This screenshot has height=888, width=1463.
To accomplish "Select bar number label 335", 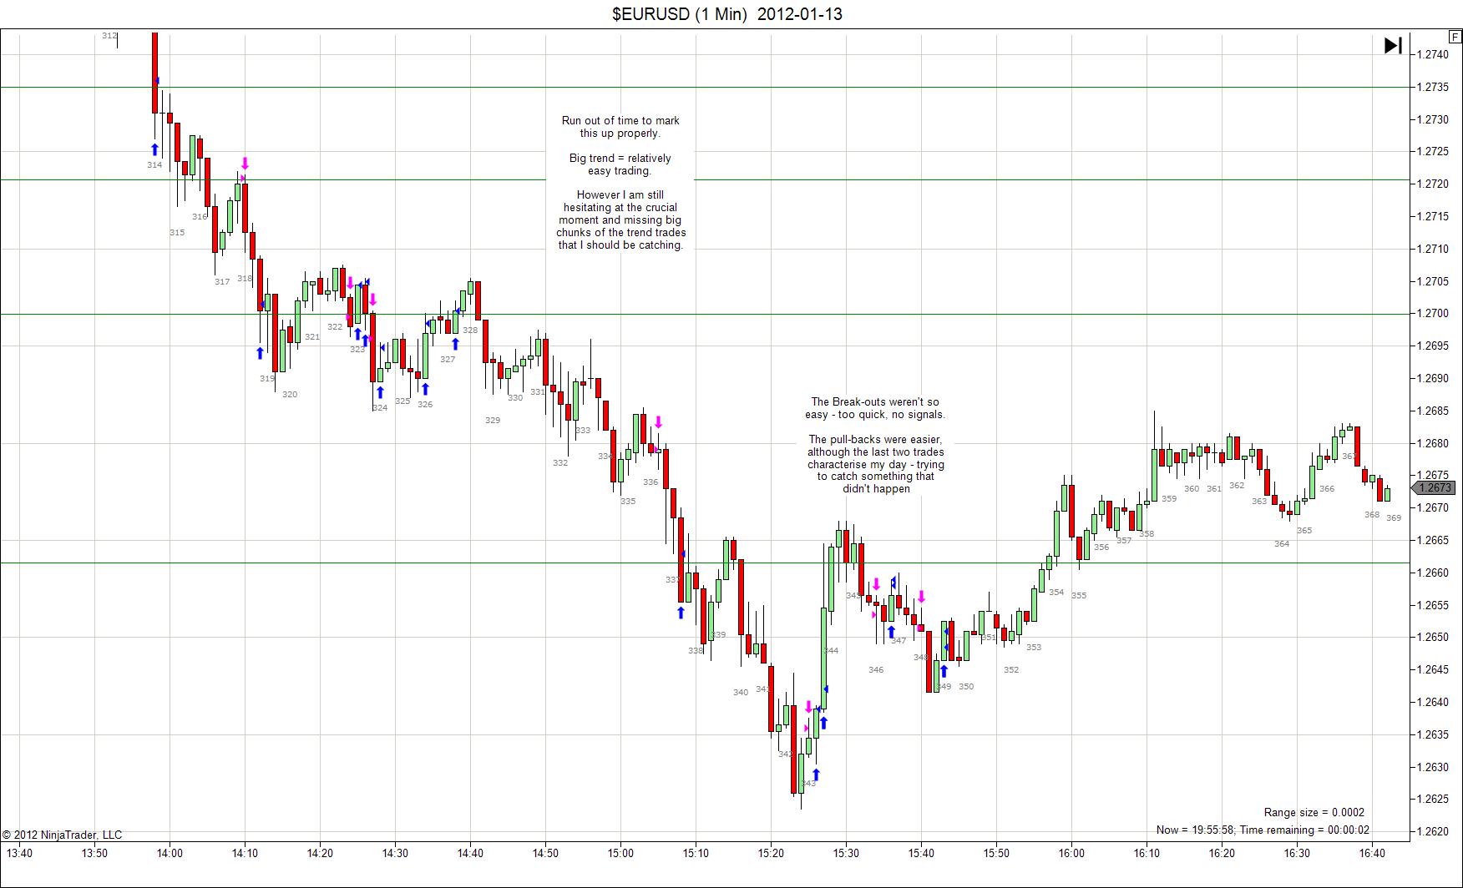I will coord(628,502).
